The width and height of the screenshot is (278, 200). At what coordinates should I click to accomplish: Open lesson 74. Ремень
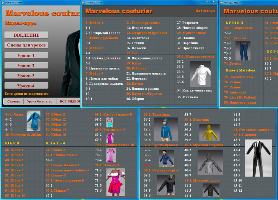233,63
